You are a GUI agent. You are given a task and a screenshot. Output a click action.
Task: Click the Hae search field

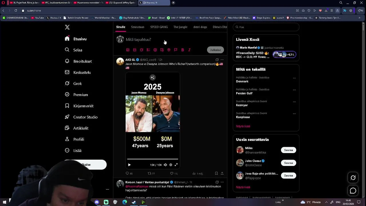tap(266, 27)
